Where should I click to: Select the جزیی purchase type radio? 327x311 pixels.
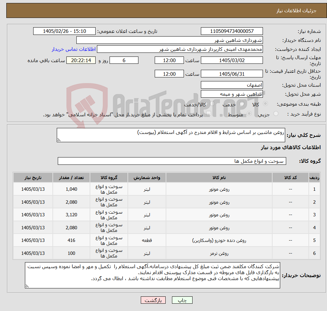click(276, 114)
